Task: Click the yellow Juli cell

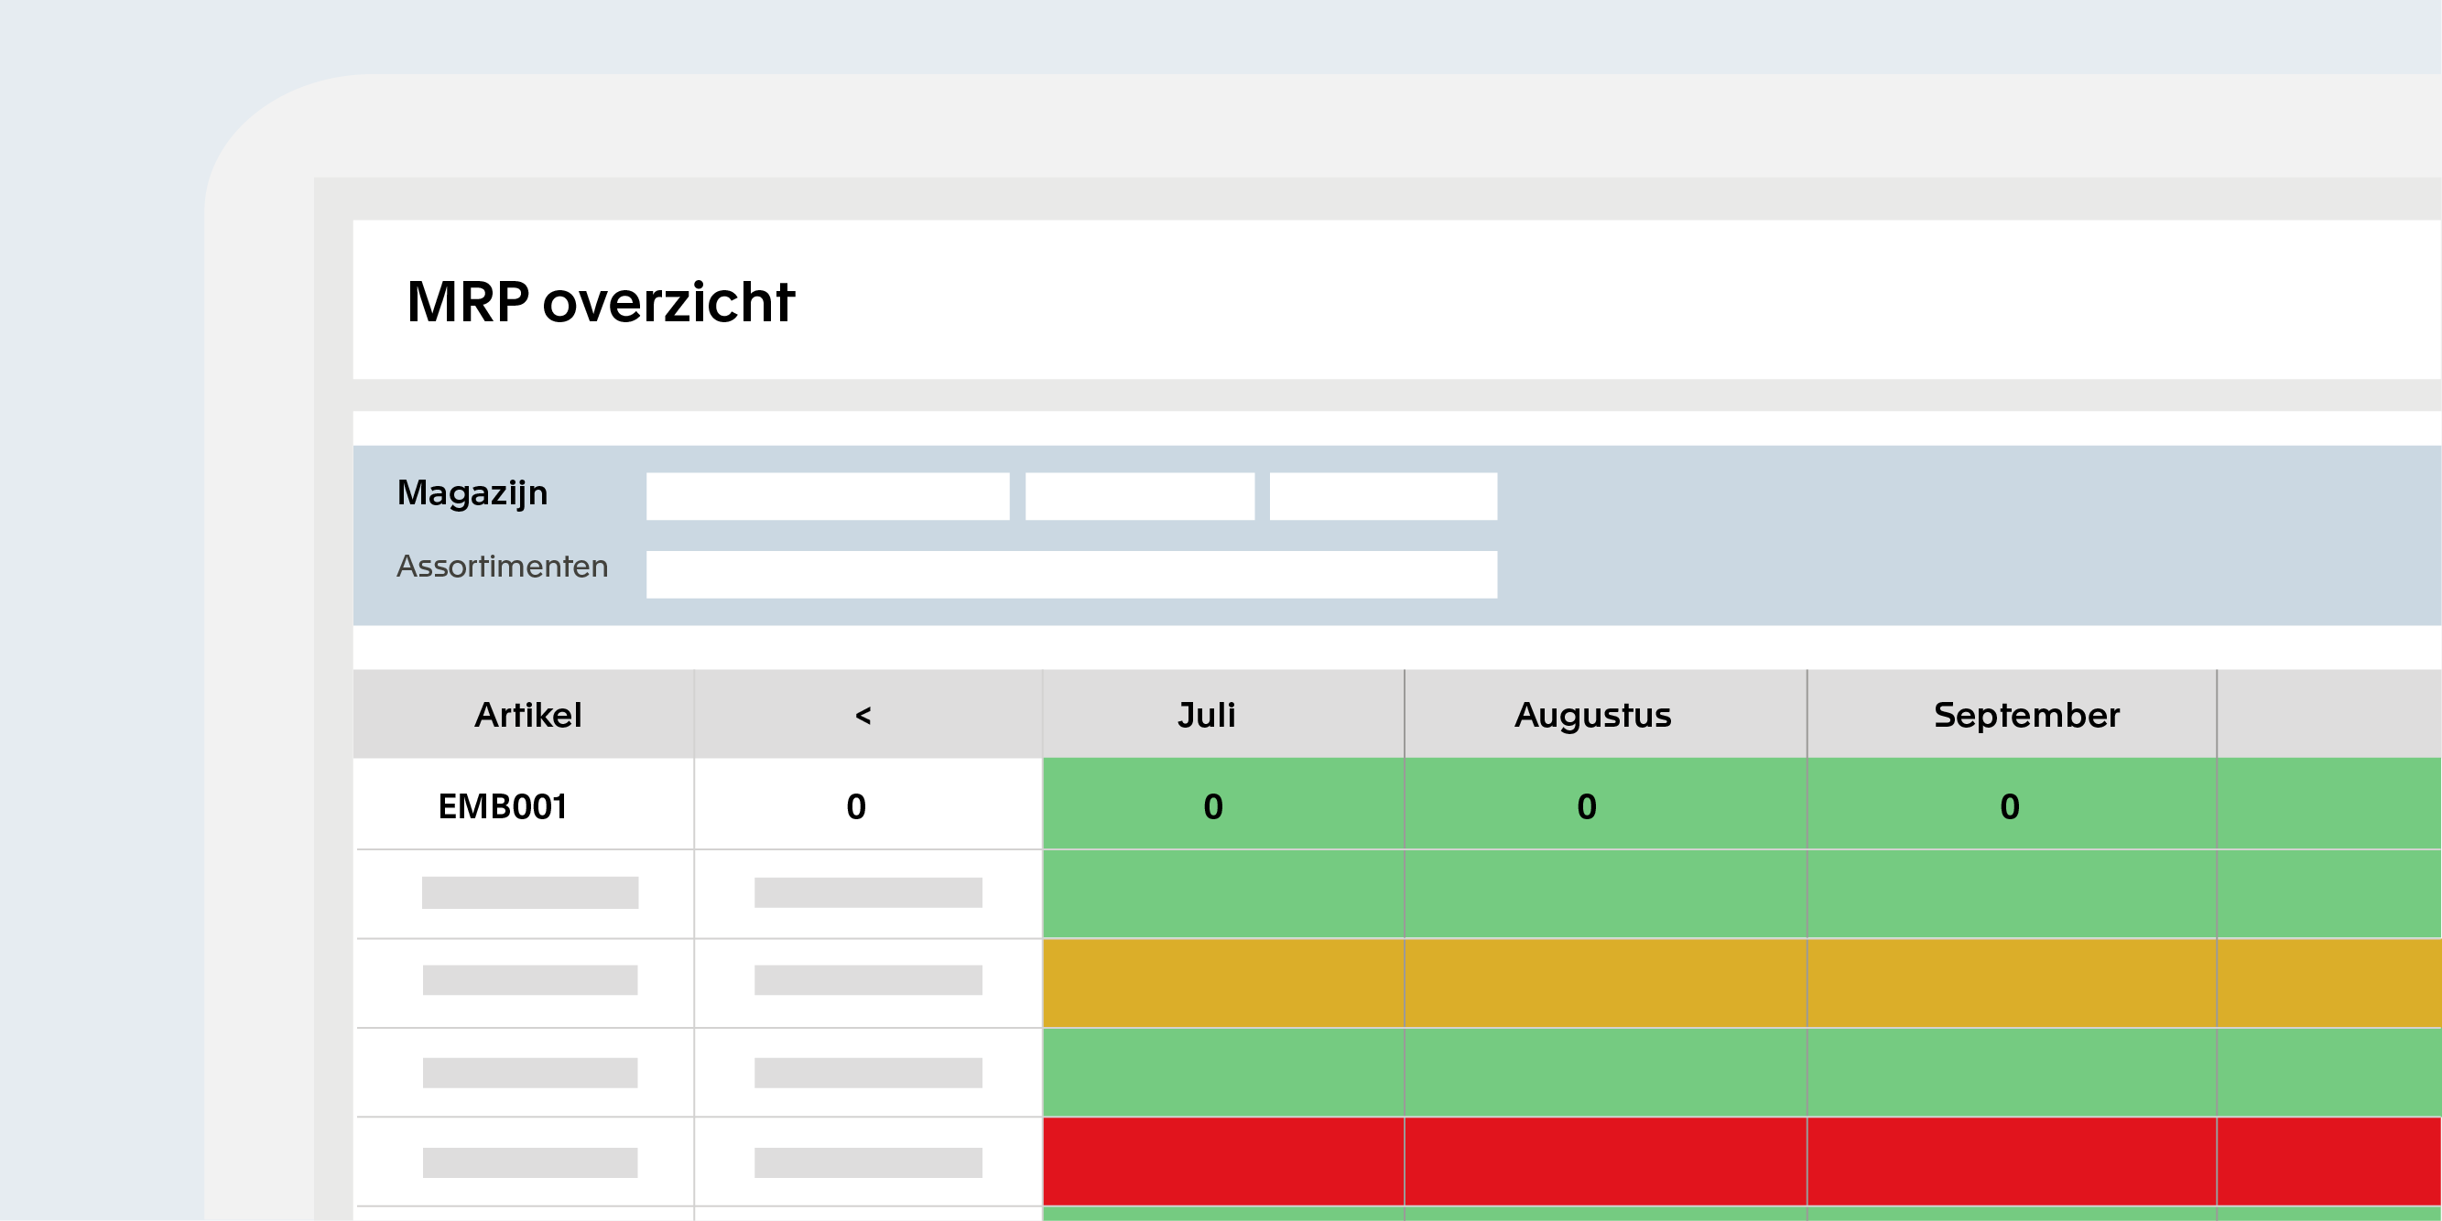Action: point(1223,983)
